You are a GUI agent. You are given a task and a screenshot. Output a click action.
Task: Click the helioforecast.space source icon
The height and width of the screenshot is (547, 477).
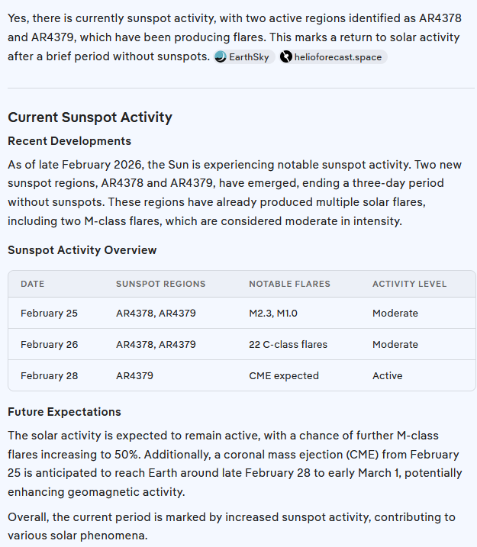(286, 57)
